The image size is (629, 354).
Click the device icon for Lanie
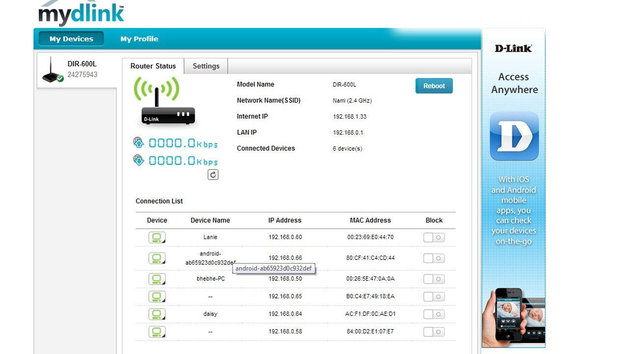(157, 237)
